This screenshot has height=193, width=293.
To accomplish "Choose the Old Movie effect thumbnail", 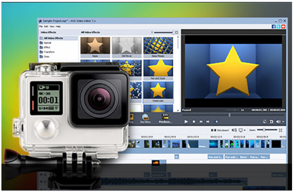I will tap(127, 48).
